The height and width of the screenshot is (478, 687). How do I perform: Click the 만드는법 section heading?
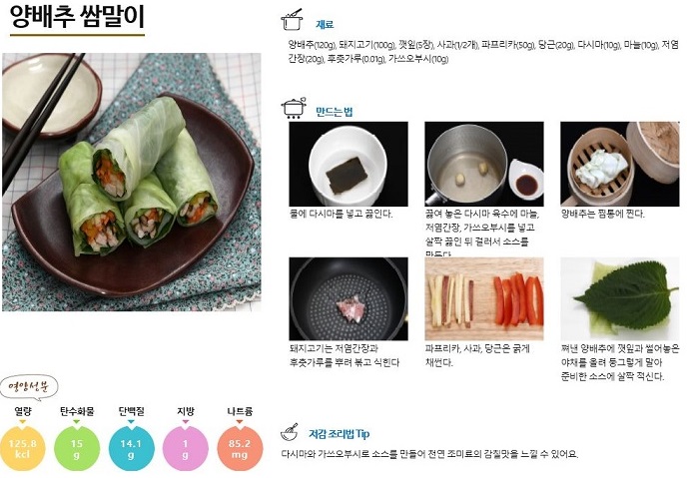[x=335, y=112]
